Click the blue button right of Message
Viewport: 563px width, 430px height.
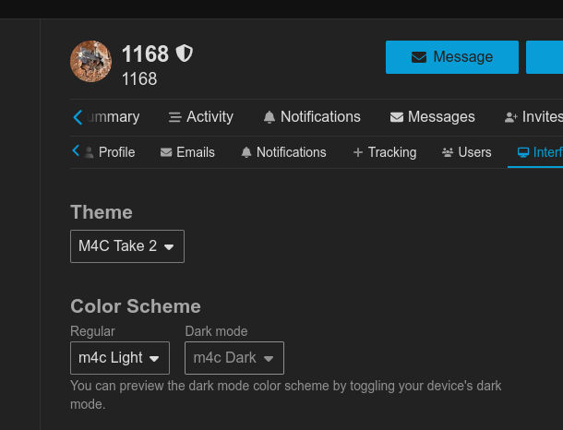pyautogui.click(x=545, y=57)
